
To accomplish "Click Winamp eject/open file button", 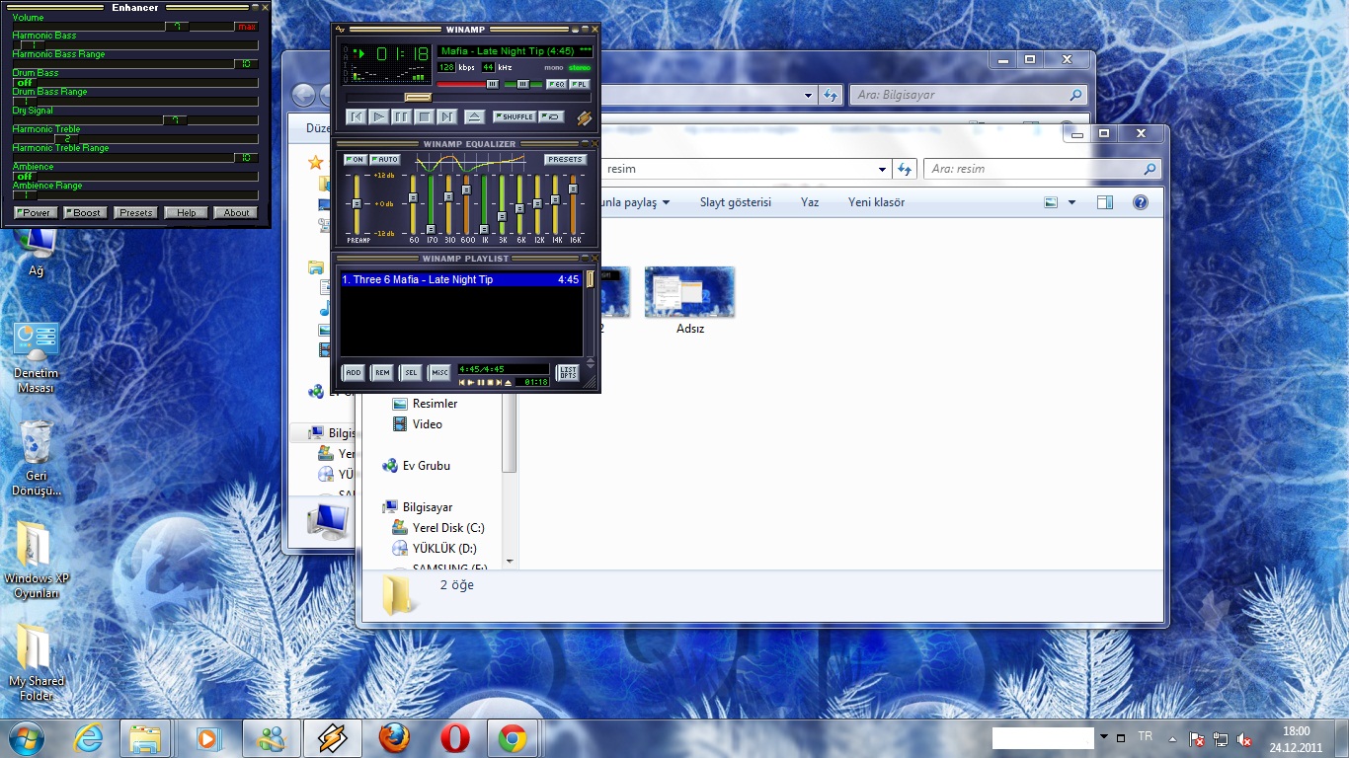I will [x=474, y=116].
